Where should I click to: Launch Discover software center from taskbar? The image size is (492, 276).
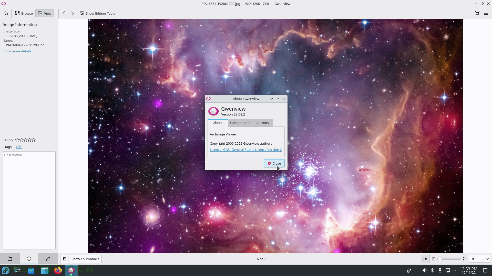click(x=31, y=270)
